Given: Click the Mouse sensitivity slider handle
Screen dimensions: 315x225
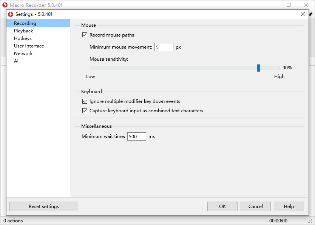Looking at the screenshot, I should (259, 68).
